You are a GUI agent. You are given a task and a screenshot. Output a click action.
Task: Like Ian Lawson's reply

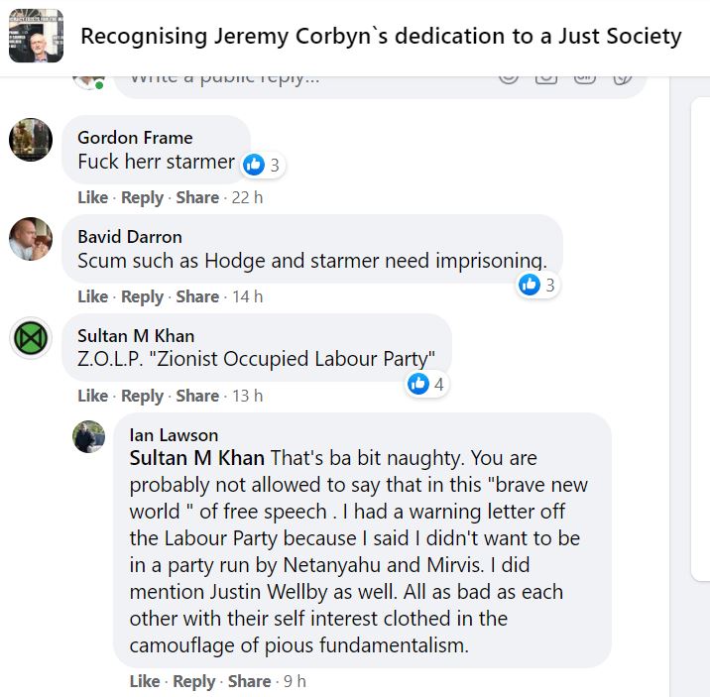pos(144,681)
